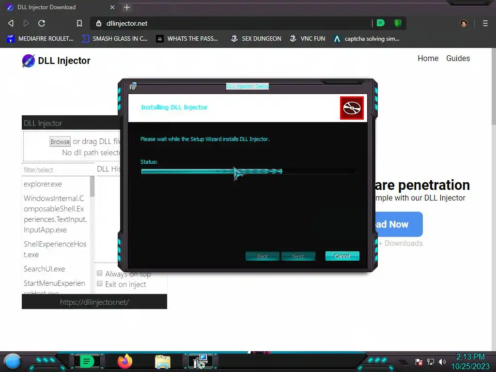Toggle the Exit on inject checkbox
This screenshot has height=372, width=496.
click(x=100, y=283)
